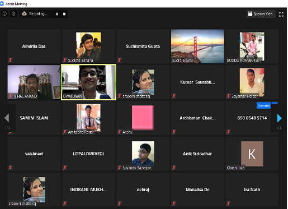Click the 850 0548 5714 caller name
288x209 pixels.
tap(252, 118)
